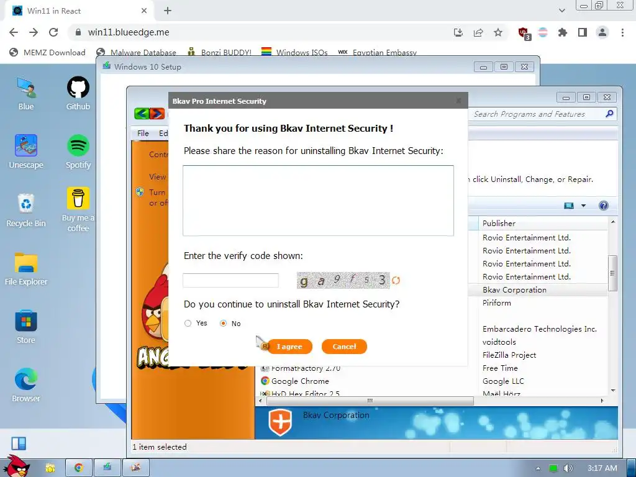Image resolution: width=636 pixels, height=477 pixels.
Task: Open the browser extensions puzzle icon
Action: pos(563,32)
